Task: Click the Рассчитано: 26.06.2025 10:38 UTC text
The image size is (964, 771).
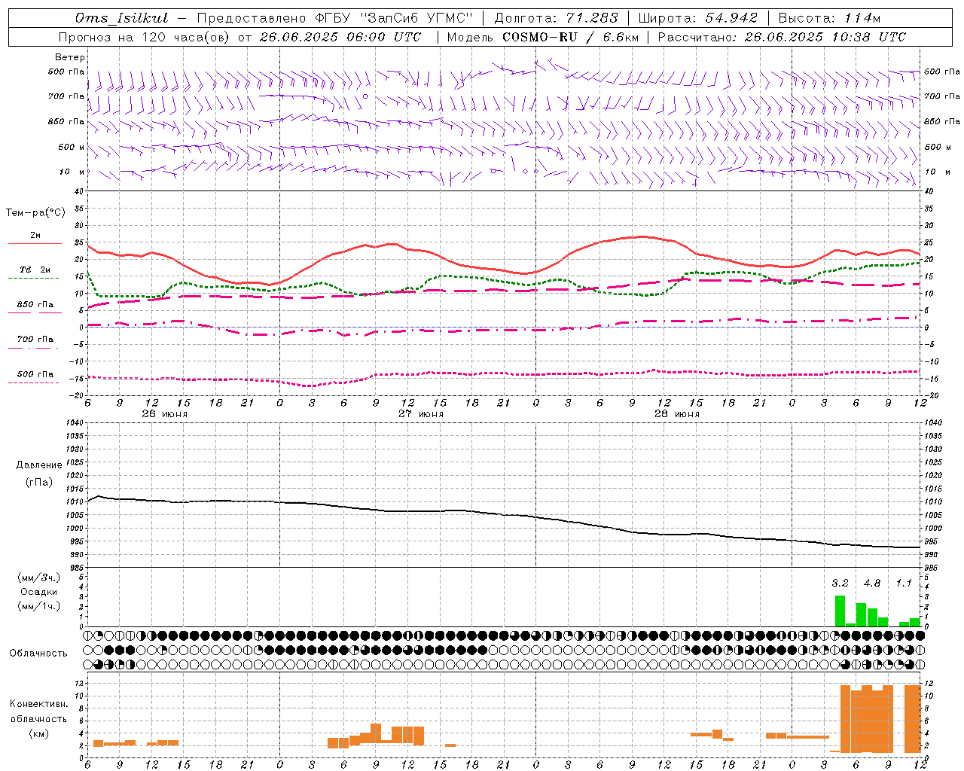Action: click(782, 37)
